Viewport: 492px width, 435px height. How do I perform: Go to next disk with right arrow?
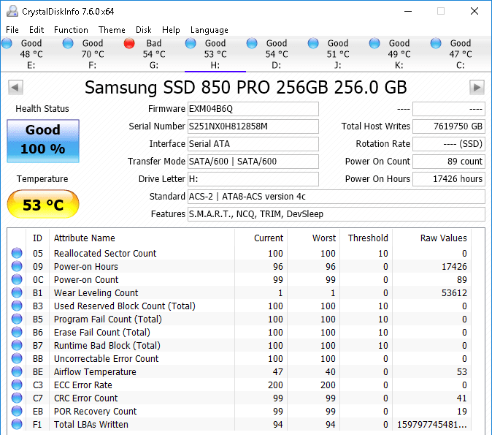(x=477, y=88)
